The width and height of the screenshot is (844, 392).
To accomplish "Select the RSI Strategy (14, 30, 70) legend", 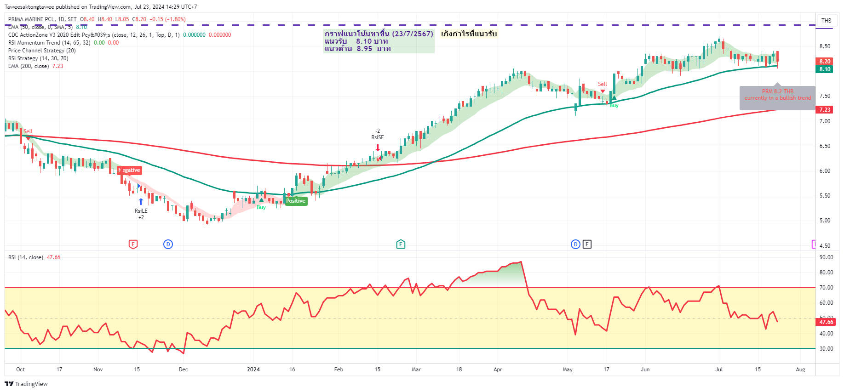I will 38,58.
